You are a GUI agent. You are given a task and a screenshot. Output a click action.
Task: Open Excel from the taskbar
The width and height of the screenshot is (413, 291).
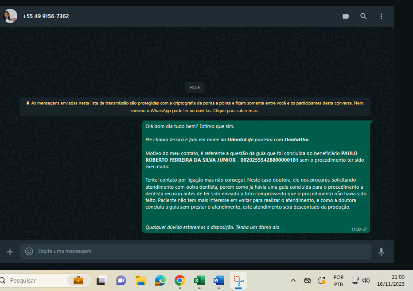point(199,280)
